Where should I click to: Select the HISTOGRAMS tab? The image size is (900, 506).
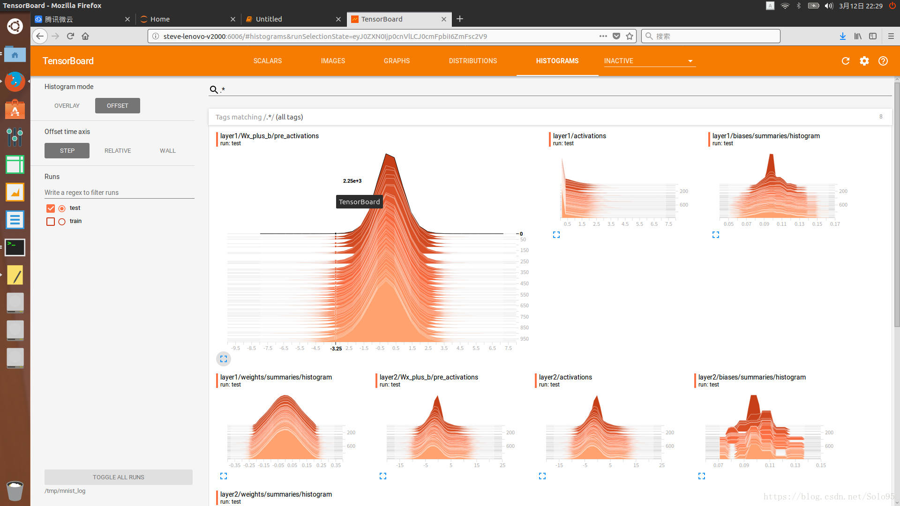557,61
